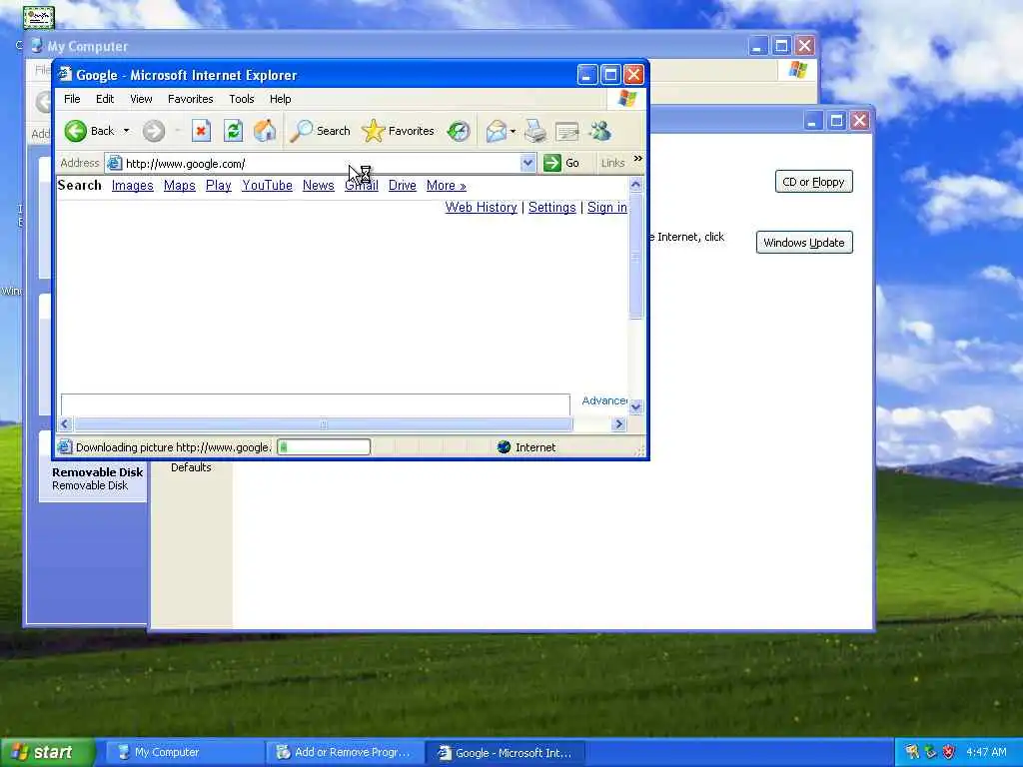Switch to My Computer taskbar button
Viewport: 1023px width, 767px height.
[185, 752]
